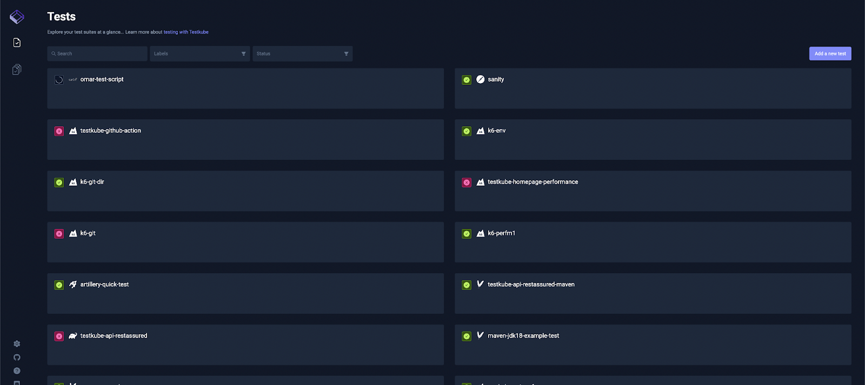The width and height of the screenshot is (865, 385).
Task: Click the Add a new test button
Action: pos(830,53)
